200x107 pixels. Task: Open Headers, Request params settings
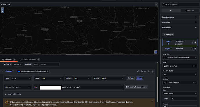[137, 87]
